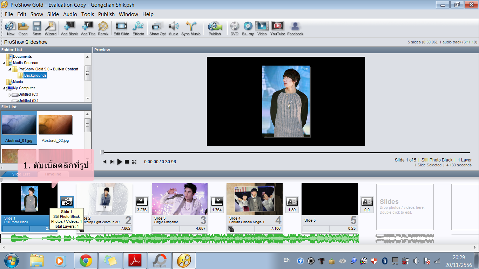Share via the Facebook icon
Image resolution: width=479 pixels, height=269 pixels.
click(x=295, y=28)
